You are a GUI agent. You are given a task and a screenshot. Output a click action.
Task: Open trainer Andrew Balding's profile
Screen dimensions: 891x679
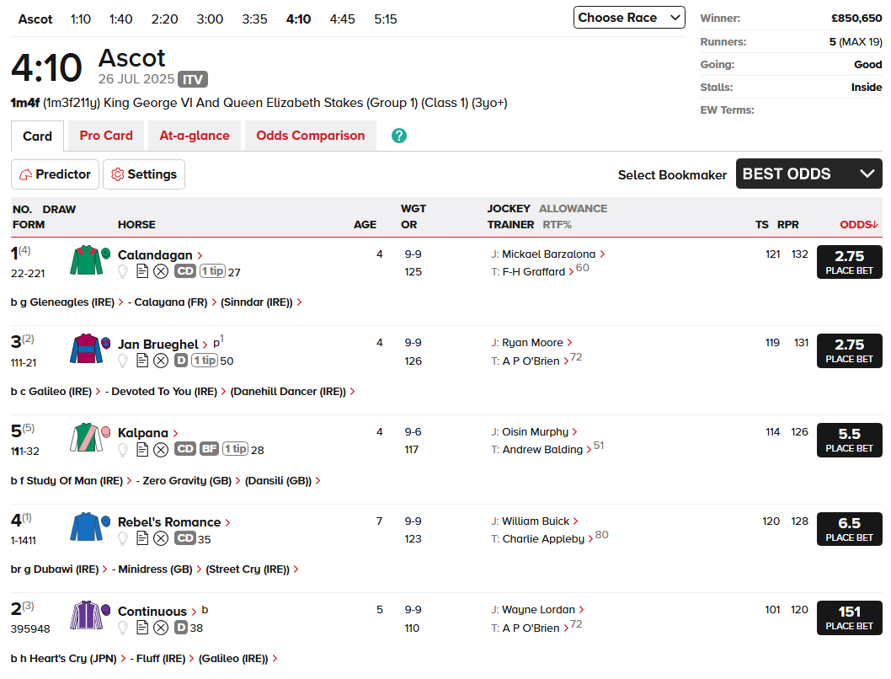coord(542,450)
